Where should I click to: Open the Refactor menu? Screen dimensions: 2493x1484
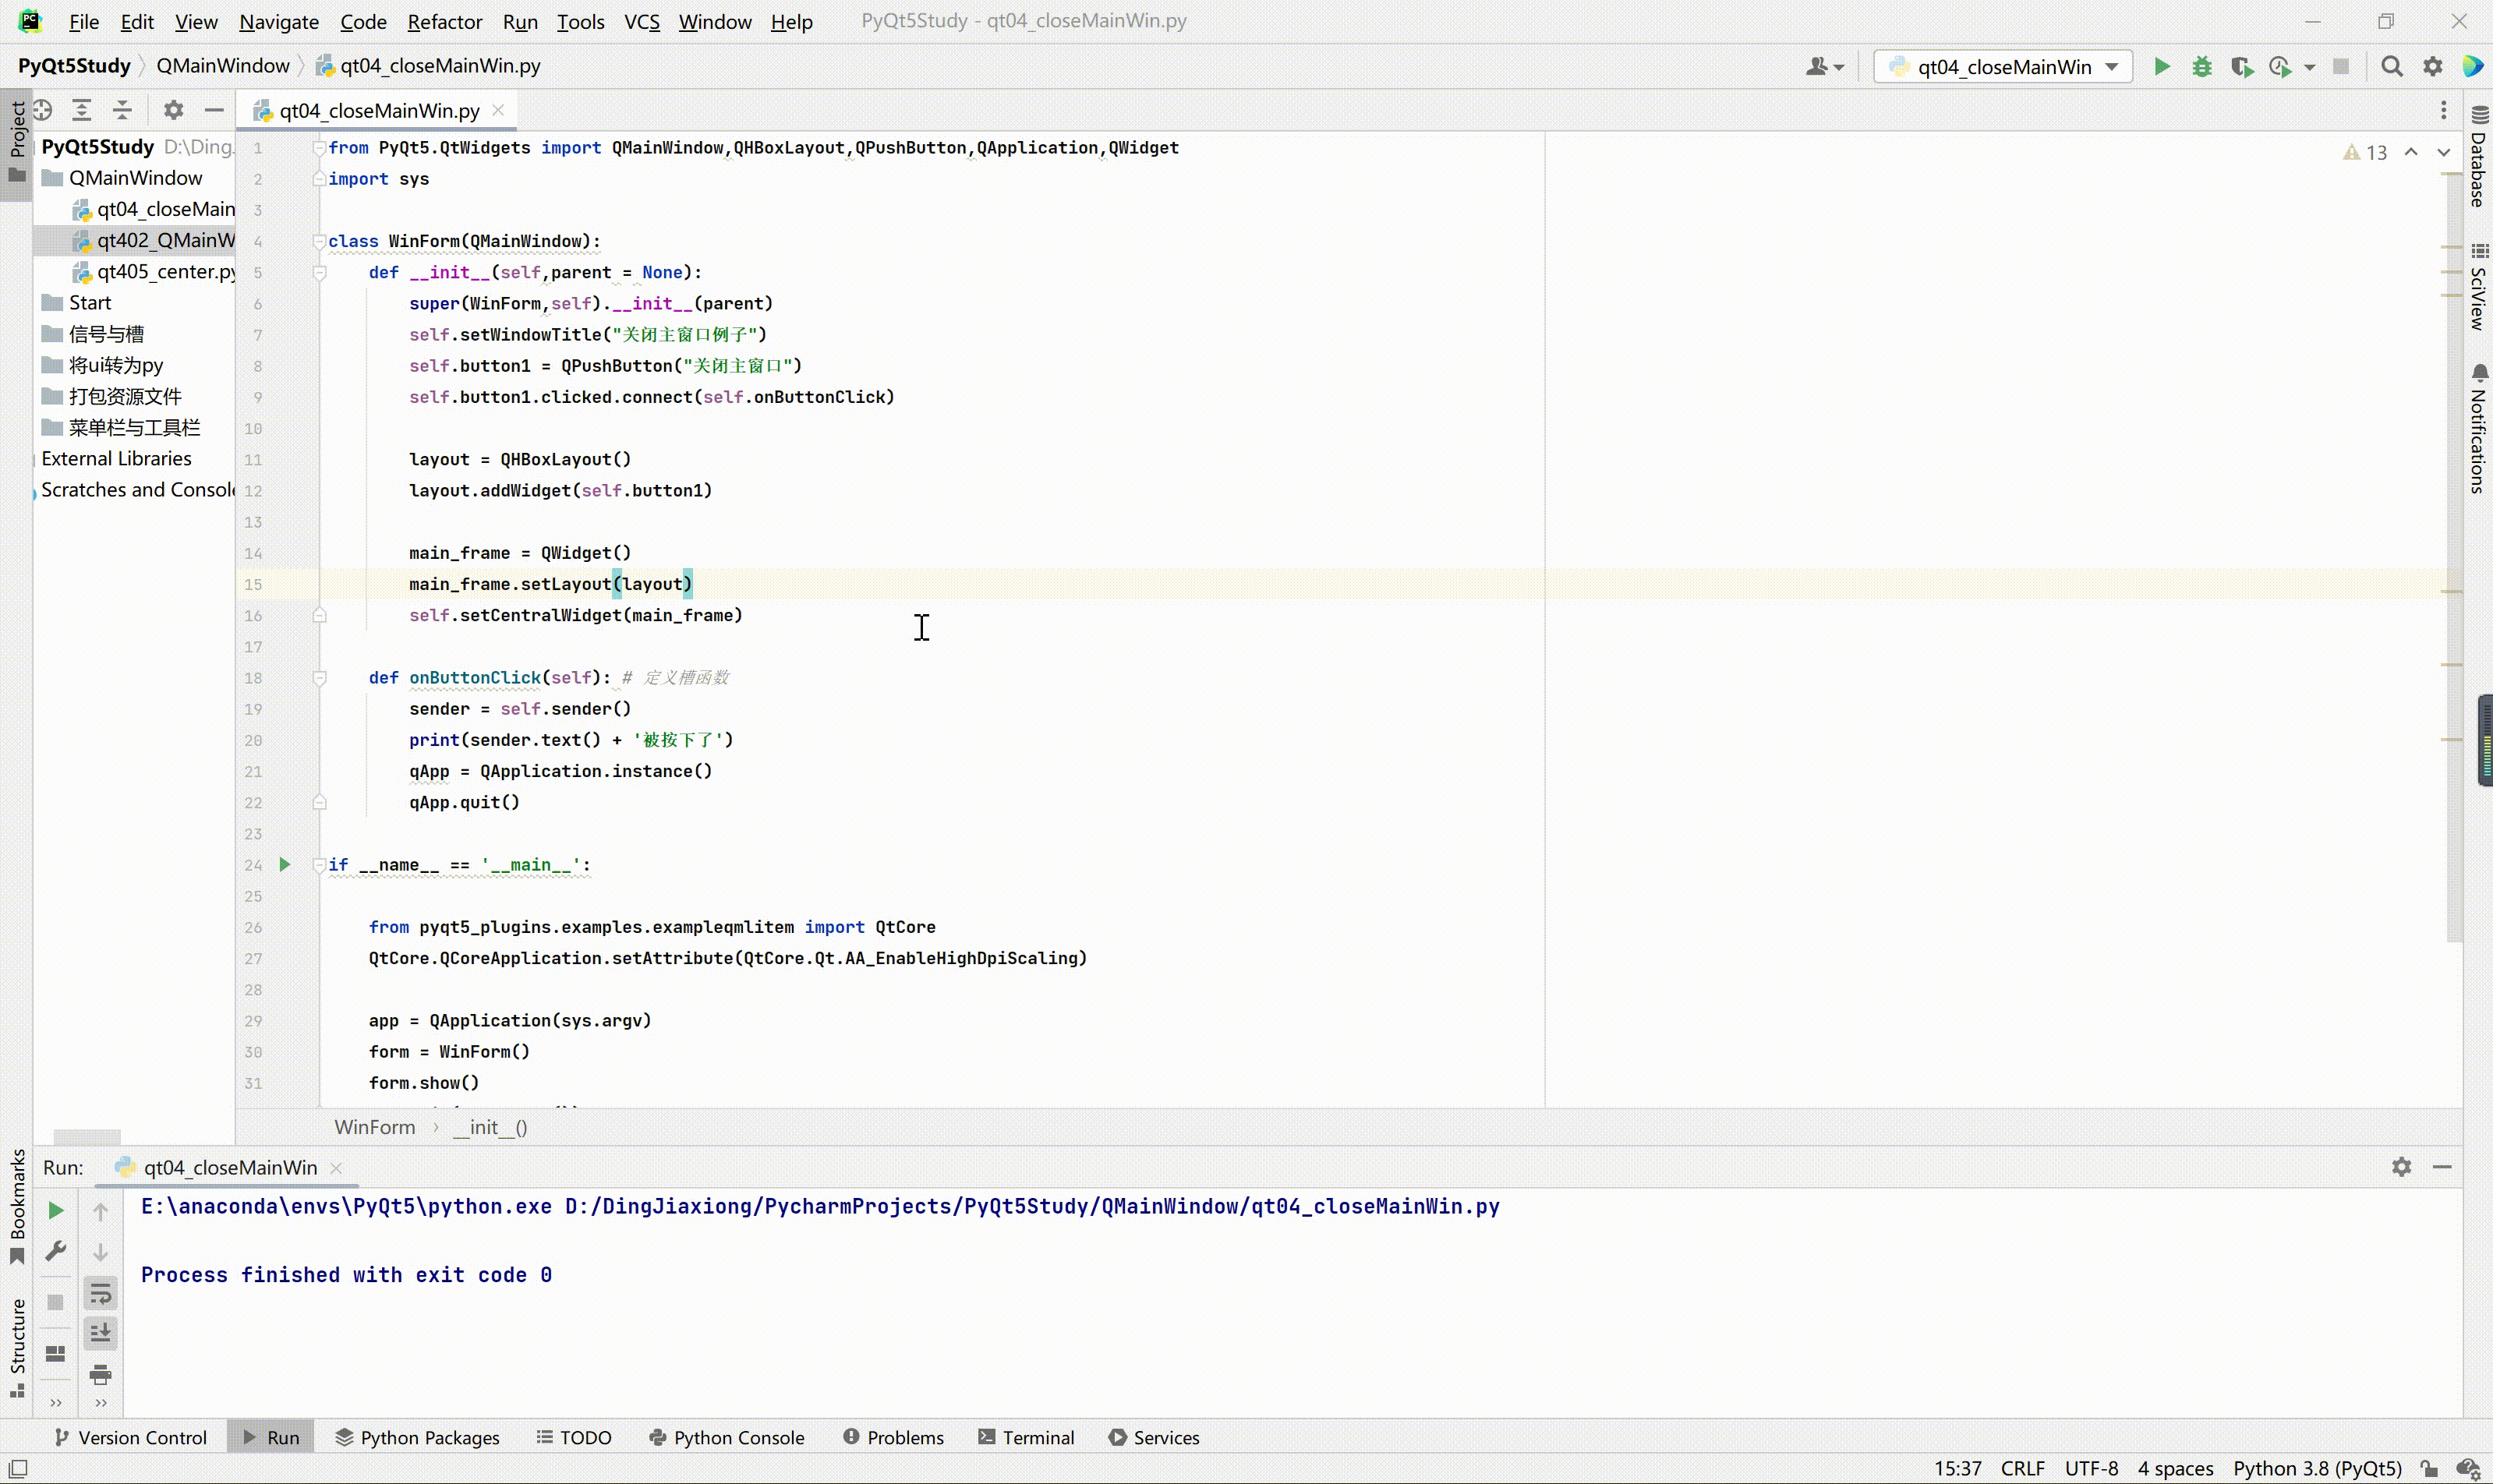(x=444, y=19)
